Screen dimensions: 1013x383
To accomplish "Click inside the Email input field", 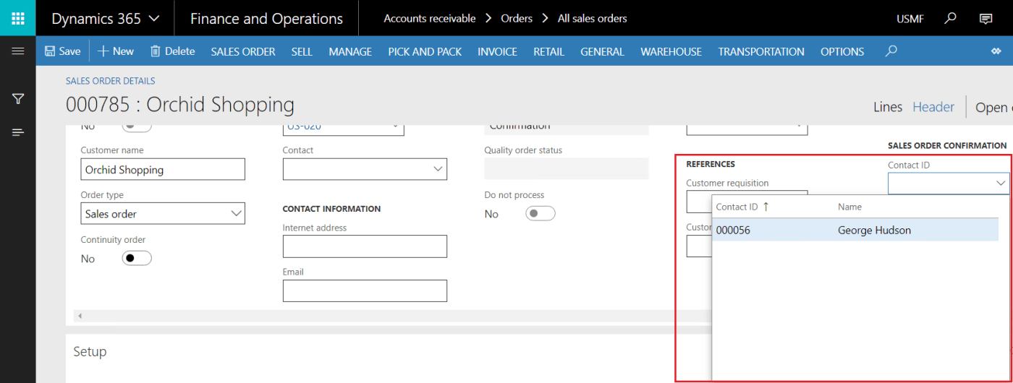I will [365, 291].
